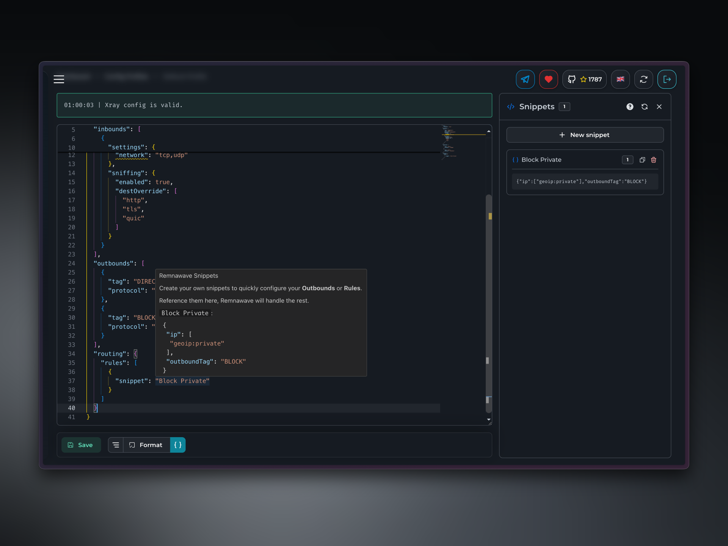Open the language flag selector
Screen dimensions: 728x546
(620, 79)
